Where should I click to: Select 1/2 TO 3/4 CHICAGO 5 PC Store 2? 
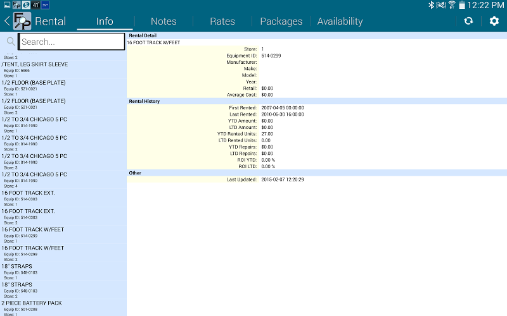click(x=63, y=143)
